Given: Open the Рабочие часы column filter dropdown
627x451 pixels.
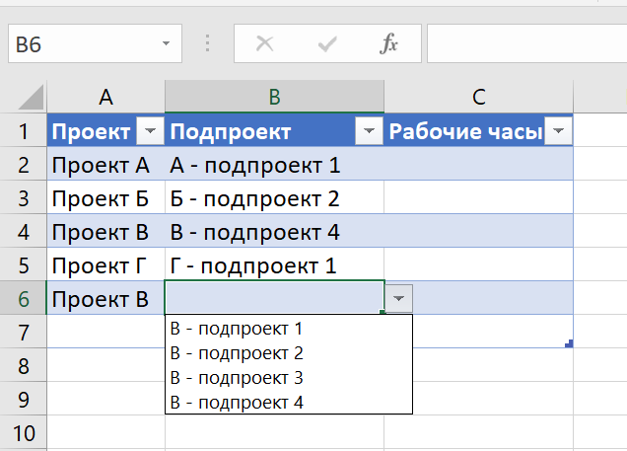Looking at the screenshot, I should point(558,131).
